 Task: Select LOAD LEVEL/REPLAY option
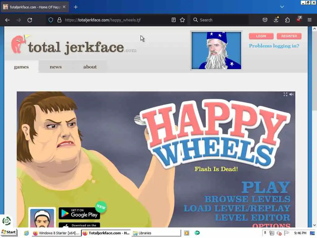tap(237, 209)
